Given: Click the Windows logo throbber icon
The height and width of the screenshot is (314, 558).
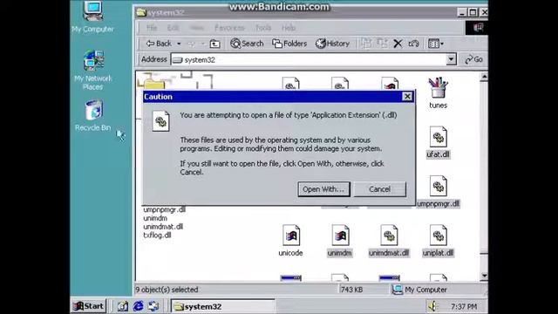Looking at the screenshot, I should click(477, 27).
